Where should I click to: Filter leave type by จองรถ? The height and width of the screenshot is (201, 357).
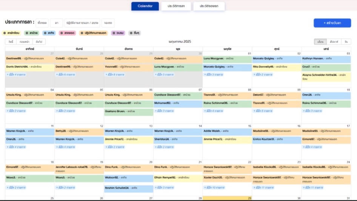pyautogui.click(x=108, y=23)
